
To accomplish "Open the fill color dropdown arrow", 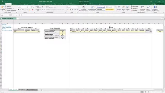I will (31, 10).
